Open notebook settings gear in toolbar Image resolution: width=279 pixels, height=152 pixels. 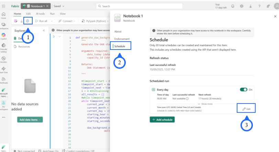click(28, 21)
